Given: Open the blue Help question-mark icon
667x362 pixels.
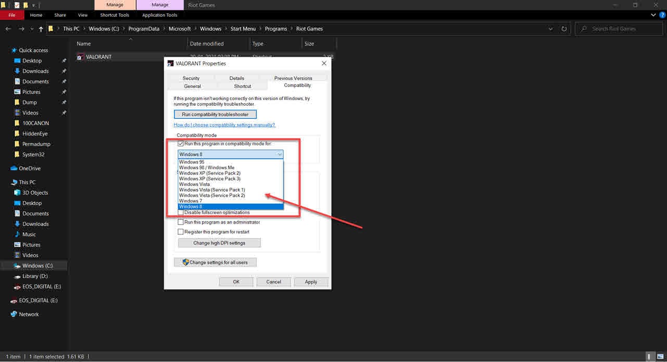Looking at the screenshot, I should [661, 15].
